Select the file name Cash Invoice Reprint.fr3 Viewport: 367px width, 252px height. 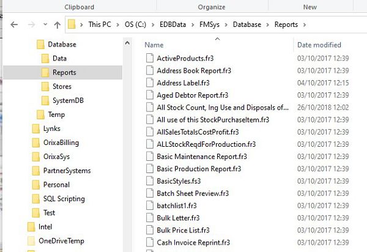click(193, 242)
